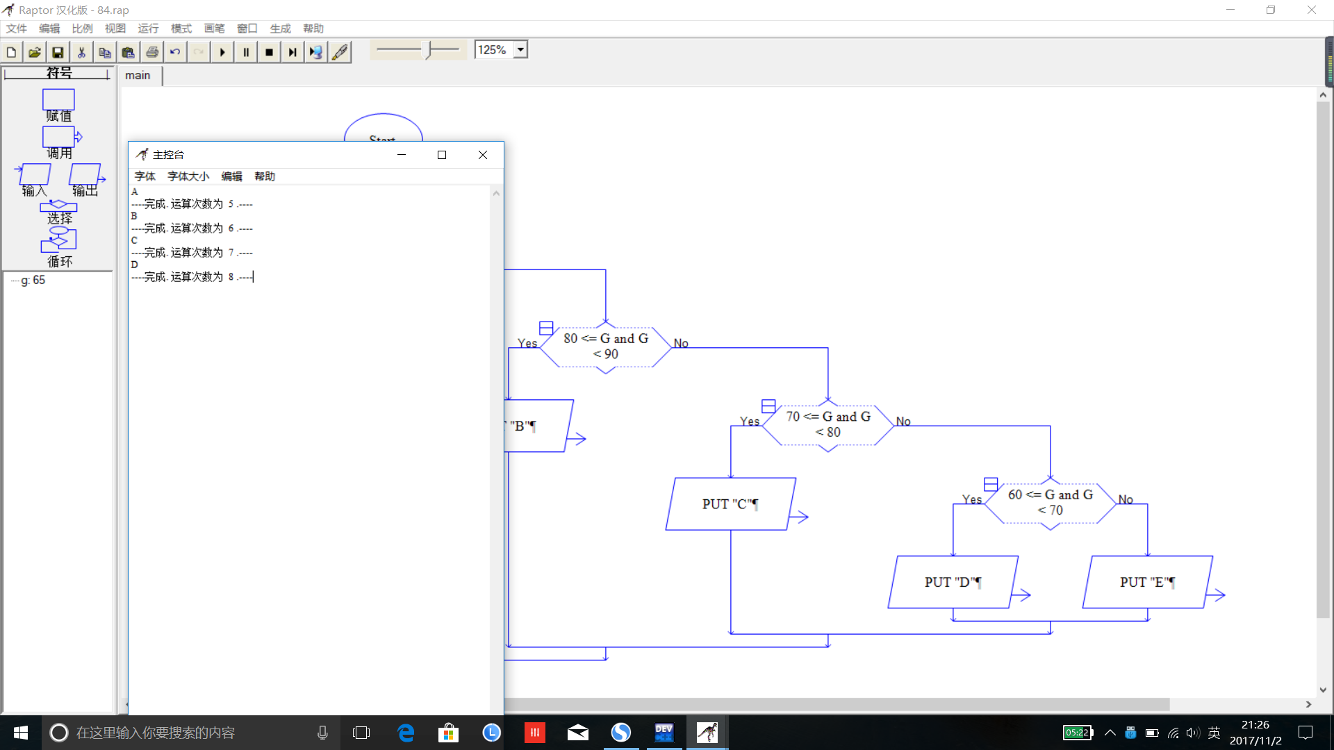Click the Paste clipboard icon
The image size is (1334, 750).
click(x=129, y=52)
